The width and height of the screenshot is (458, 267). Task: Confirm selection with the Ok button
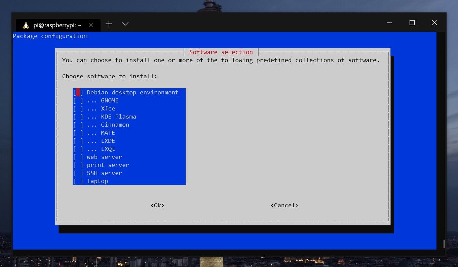[x=157, y=205]
